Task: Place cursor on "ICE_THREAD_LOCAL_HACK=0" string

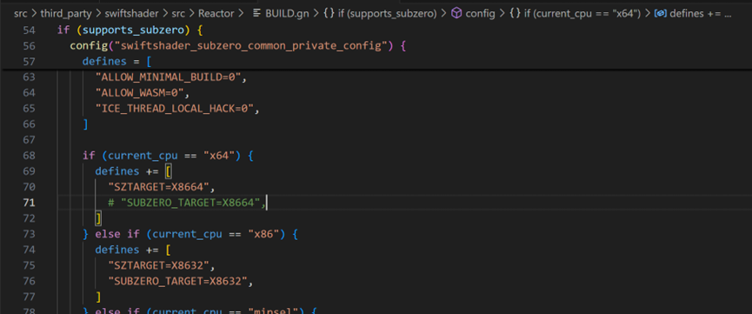Action: [x=174, y=109]
